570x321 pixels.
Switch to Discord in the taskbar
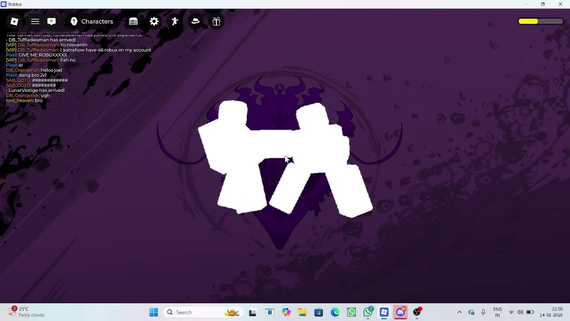click(401, 312)
